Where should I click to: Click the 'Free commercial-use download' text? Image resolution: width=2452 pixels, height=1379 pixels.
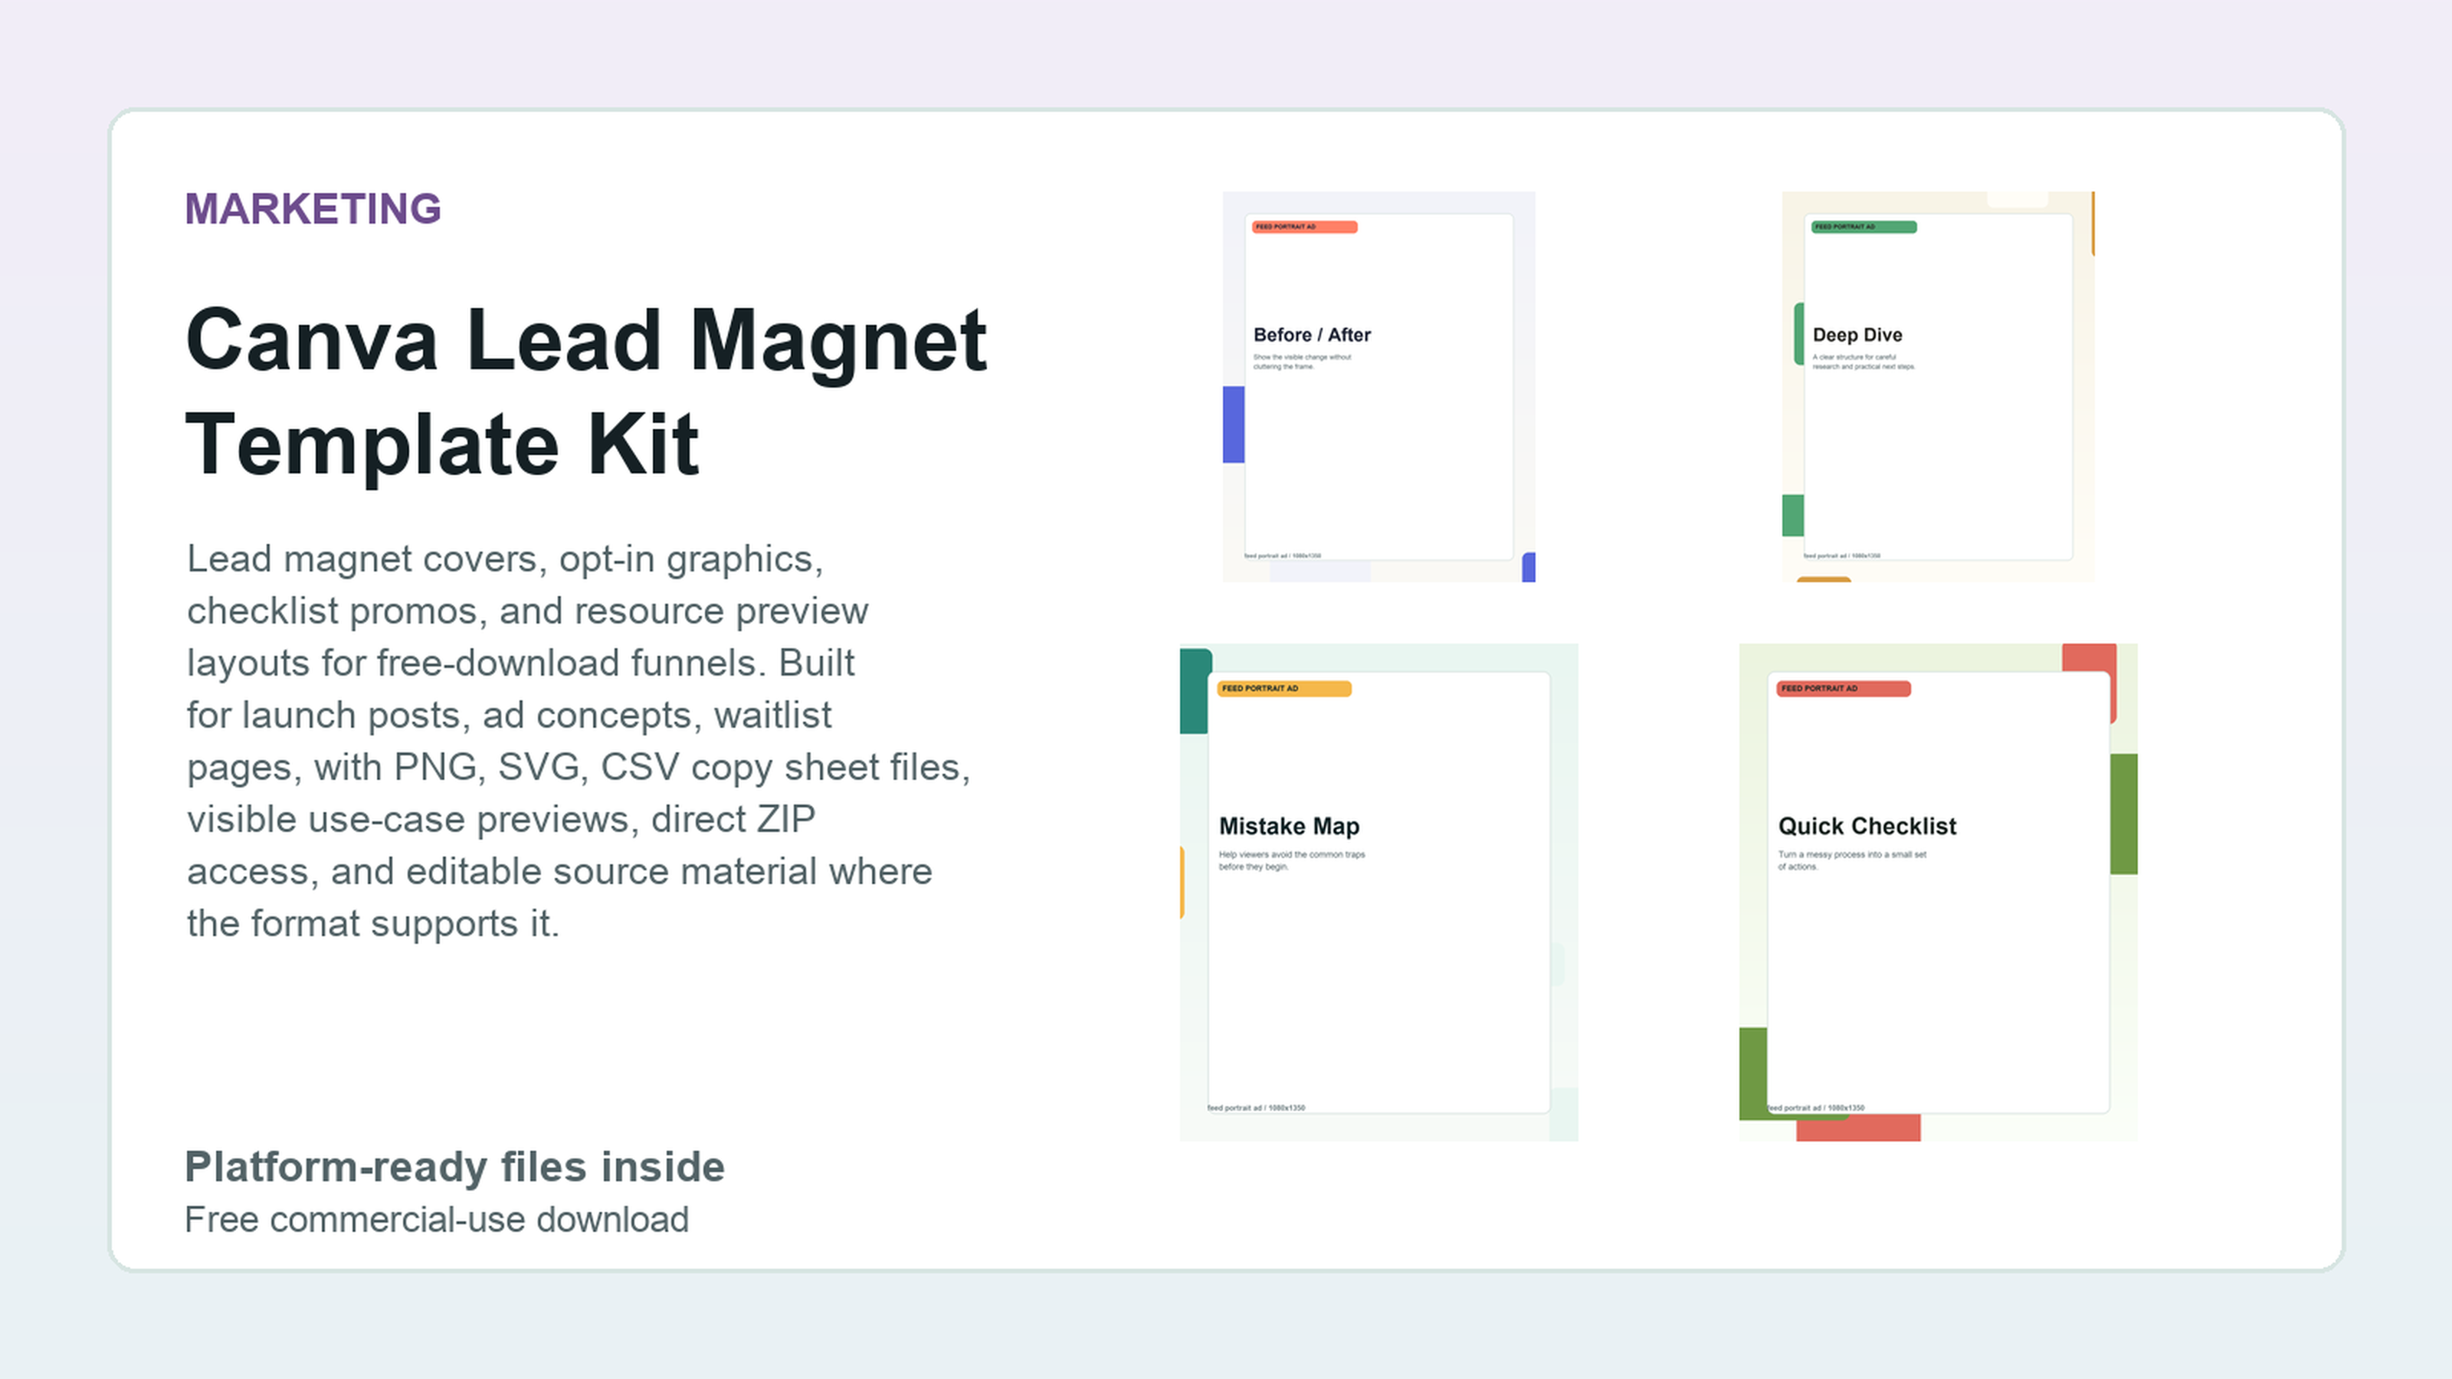(436, 1219)
